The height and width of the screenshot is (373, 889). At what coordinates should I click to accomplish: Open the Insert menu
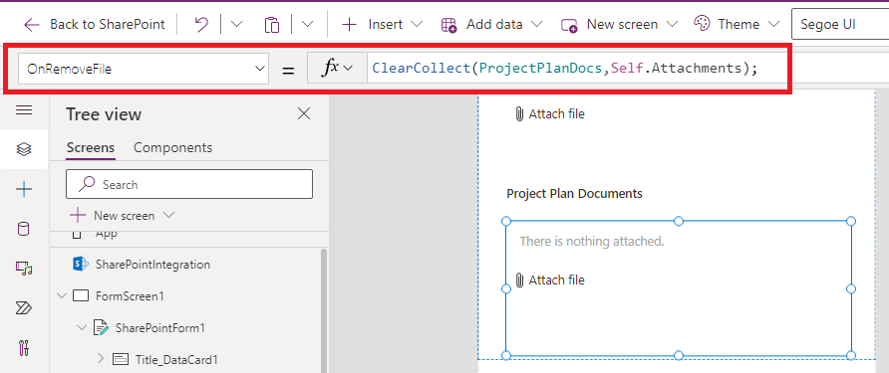383,24
